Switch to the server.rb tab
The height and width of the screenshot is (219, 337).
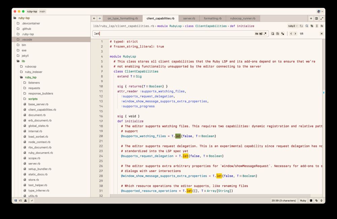pos(189,19)
